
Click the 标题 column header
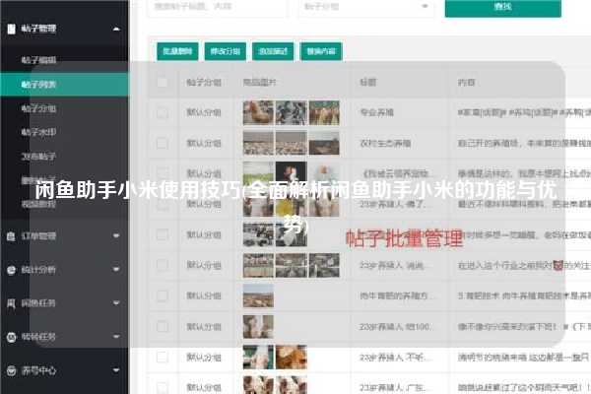[368, 83]
